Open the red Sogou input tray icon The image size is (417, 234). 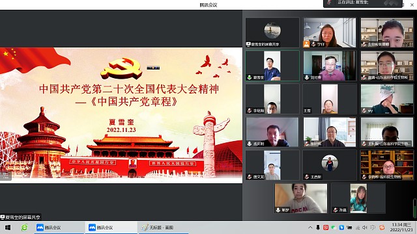click(326, 227)
